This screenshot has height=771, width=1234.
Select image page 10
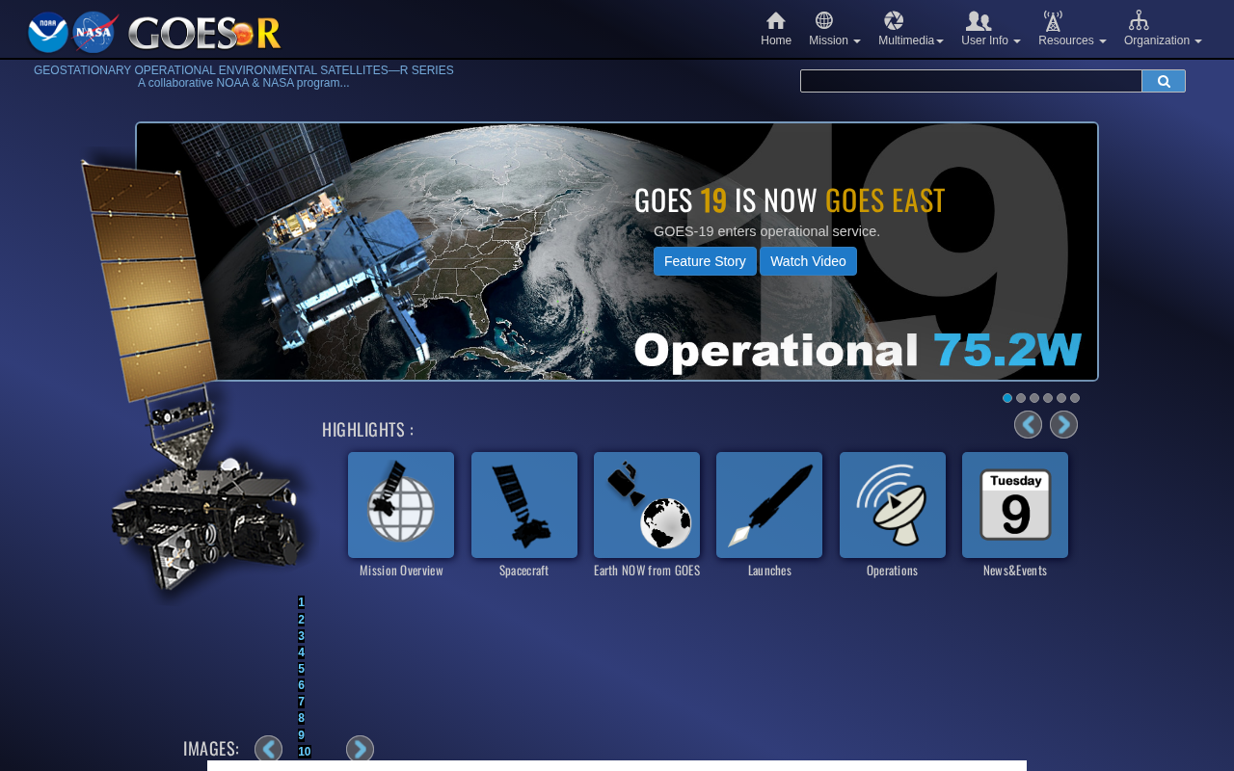pyautogui.click(x=305, y=752)
